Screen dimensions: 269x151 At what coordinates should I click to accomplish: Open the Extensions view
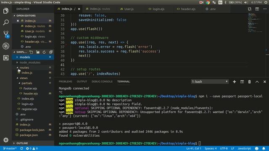6,58
